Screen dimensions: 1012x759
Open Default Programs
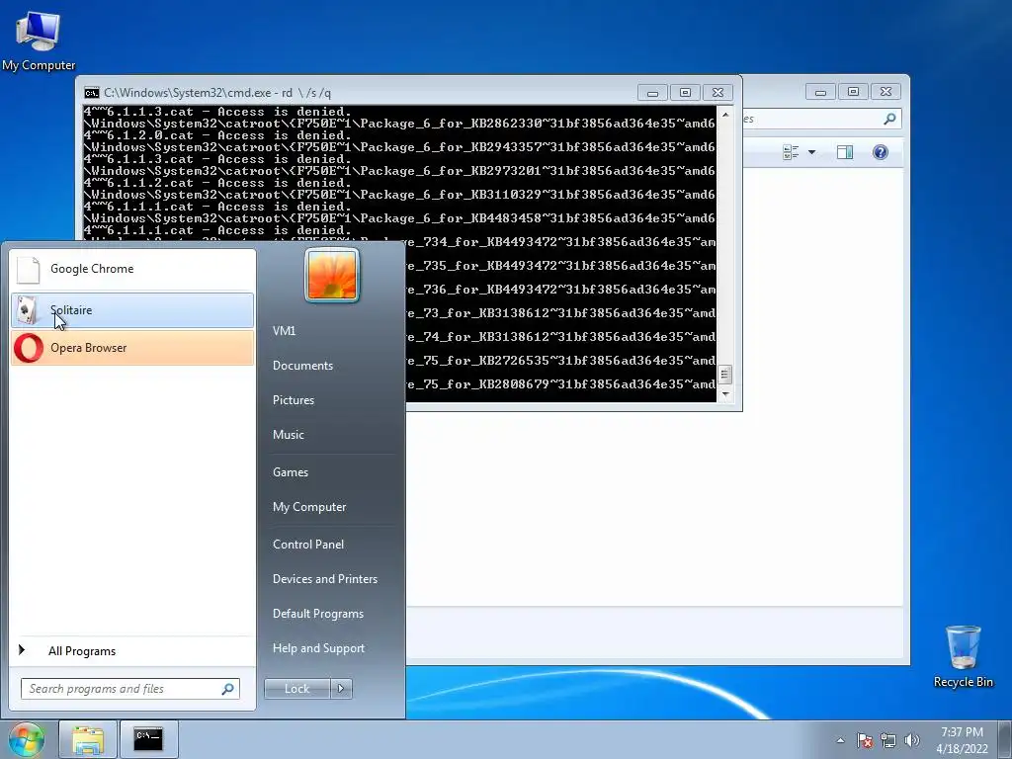317,614
